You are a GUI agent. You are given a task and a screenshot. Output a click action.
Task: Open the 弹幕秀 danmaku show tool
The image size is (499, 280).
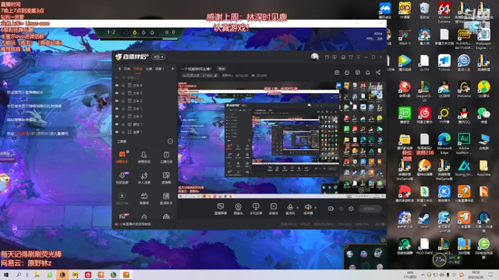144,198
